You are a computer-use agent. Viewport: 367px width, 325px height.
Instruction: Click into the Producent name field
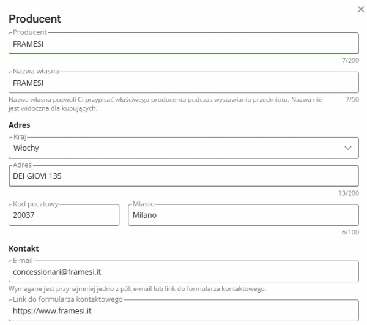(183, 43)
